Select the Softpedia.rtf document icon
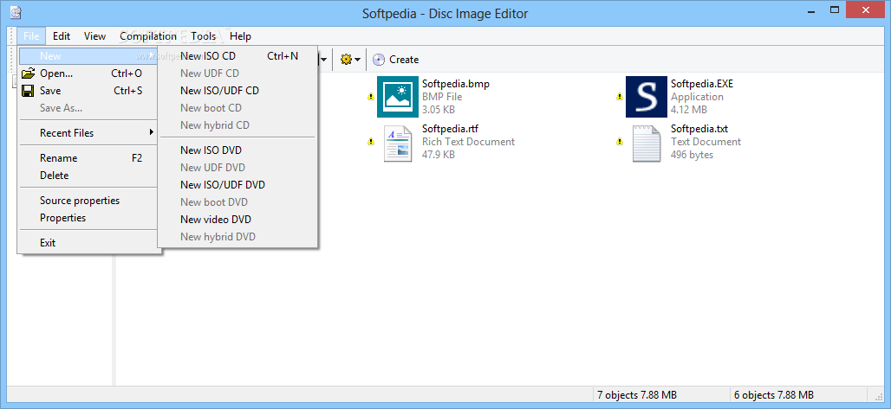This screenshot has width=891, height=409. pyautogui.click(x=397, y=144)
